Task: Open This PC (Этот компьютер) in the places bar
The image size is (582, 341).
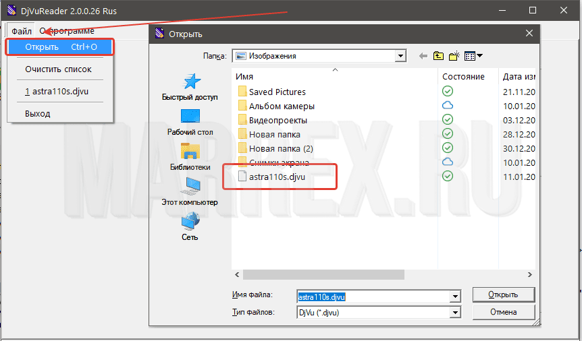Action: (190, 191)
